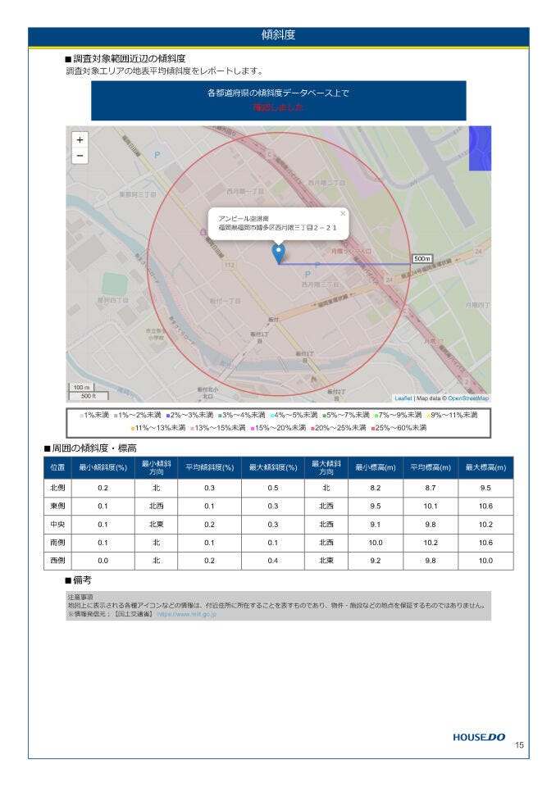Click the blue location pin marker
The height and width of the screenshot is (787, 556).
click(279, 252)
